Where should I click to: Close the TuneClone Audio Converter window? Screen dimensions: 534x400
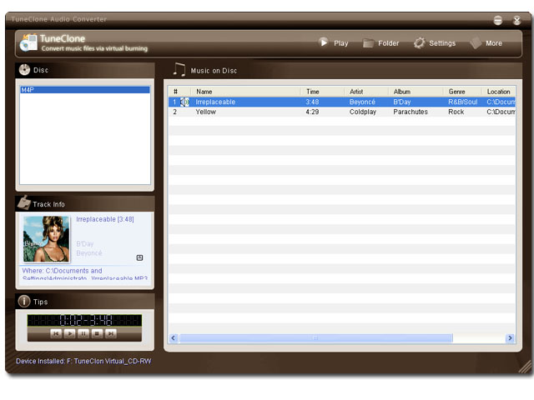(x=516, y=20)
